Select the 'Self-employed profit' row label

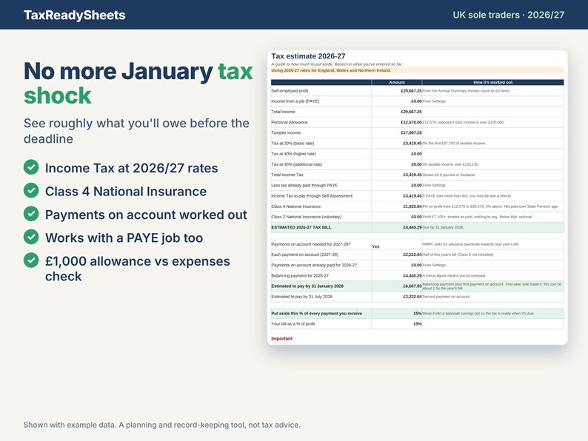point(290,91)
